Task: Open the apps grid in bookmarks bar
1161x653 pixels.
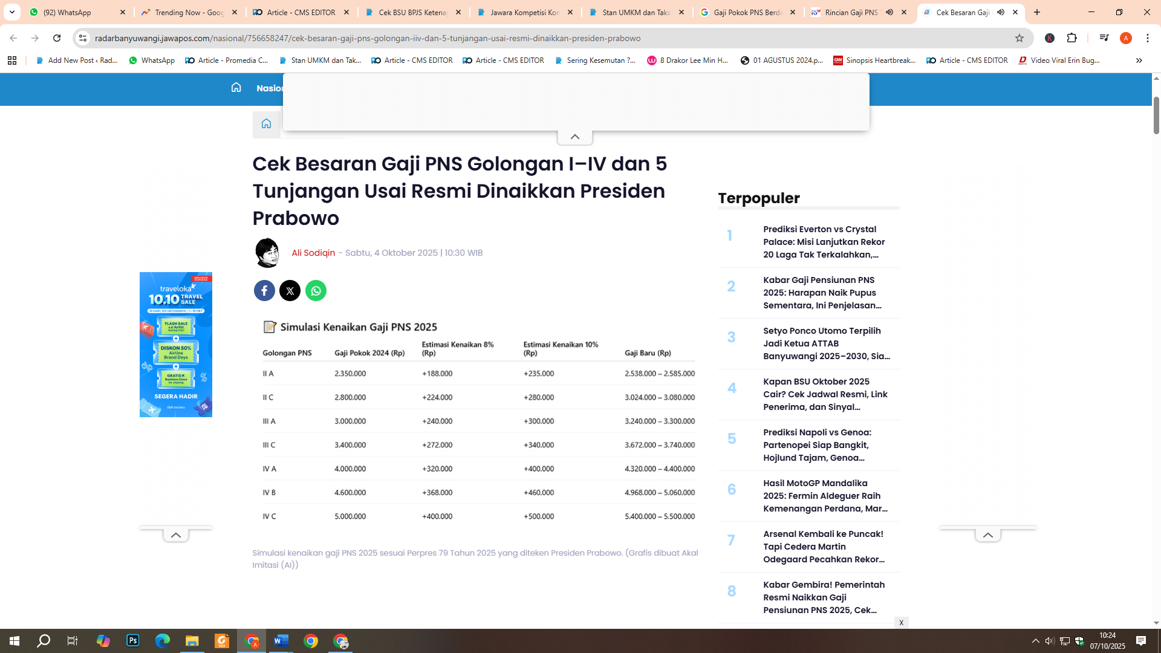Action: [12, 60]
